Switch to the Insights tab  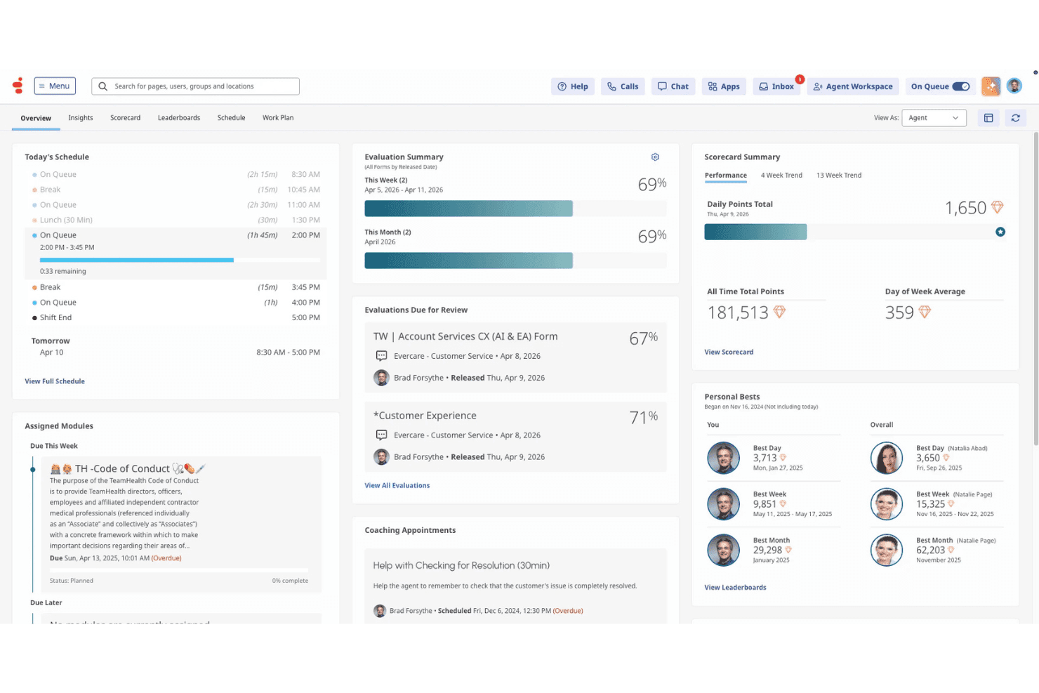coord(81,118)
